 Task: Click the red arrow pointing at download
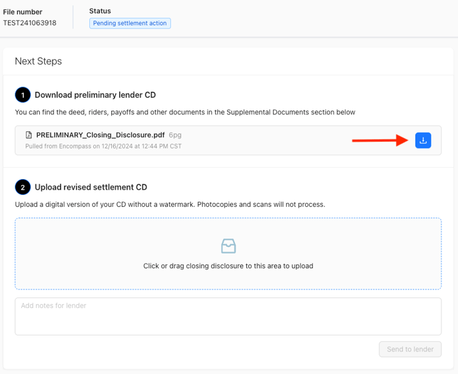(x=379, y=140)
